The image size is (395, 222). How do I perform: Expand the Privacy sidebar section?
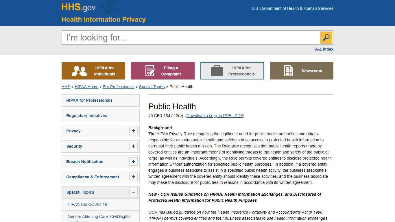pos(133,131)
